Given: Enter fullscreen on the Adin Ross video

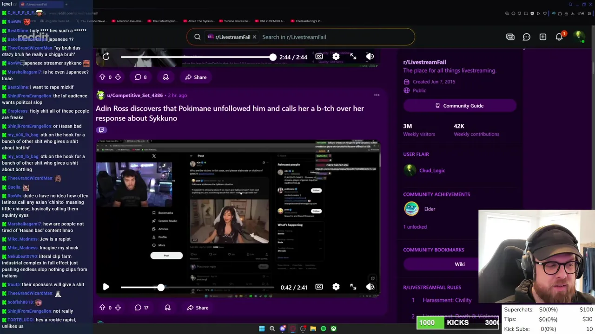Looking at the screenshot, I should [x=353, y=287].
